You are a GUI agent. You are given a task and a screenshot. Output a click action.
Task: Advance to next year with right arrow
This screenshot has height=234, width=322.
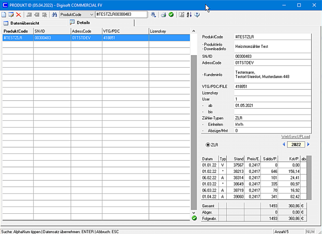(x=308, y=144)
